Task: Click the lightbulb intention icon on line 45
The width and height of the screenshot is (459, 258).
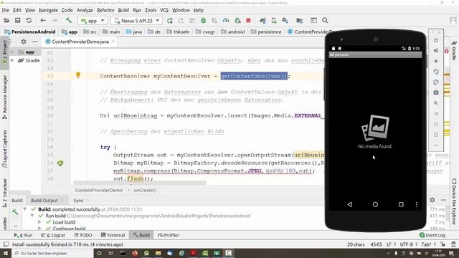Action: [x=78, y=75]
